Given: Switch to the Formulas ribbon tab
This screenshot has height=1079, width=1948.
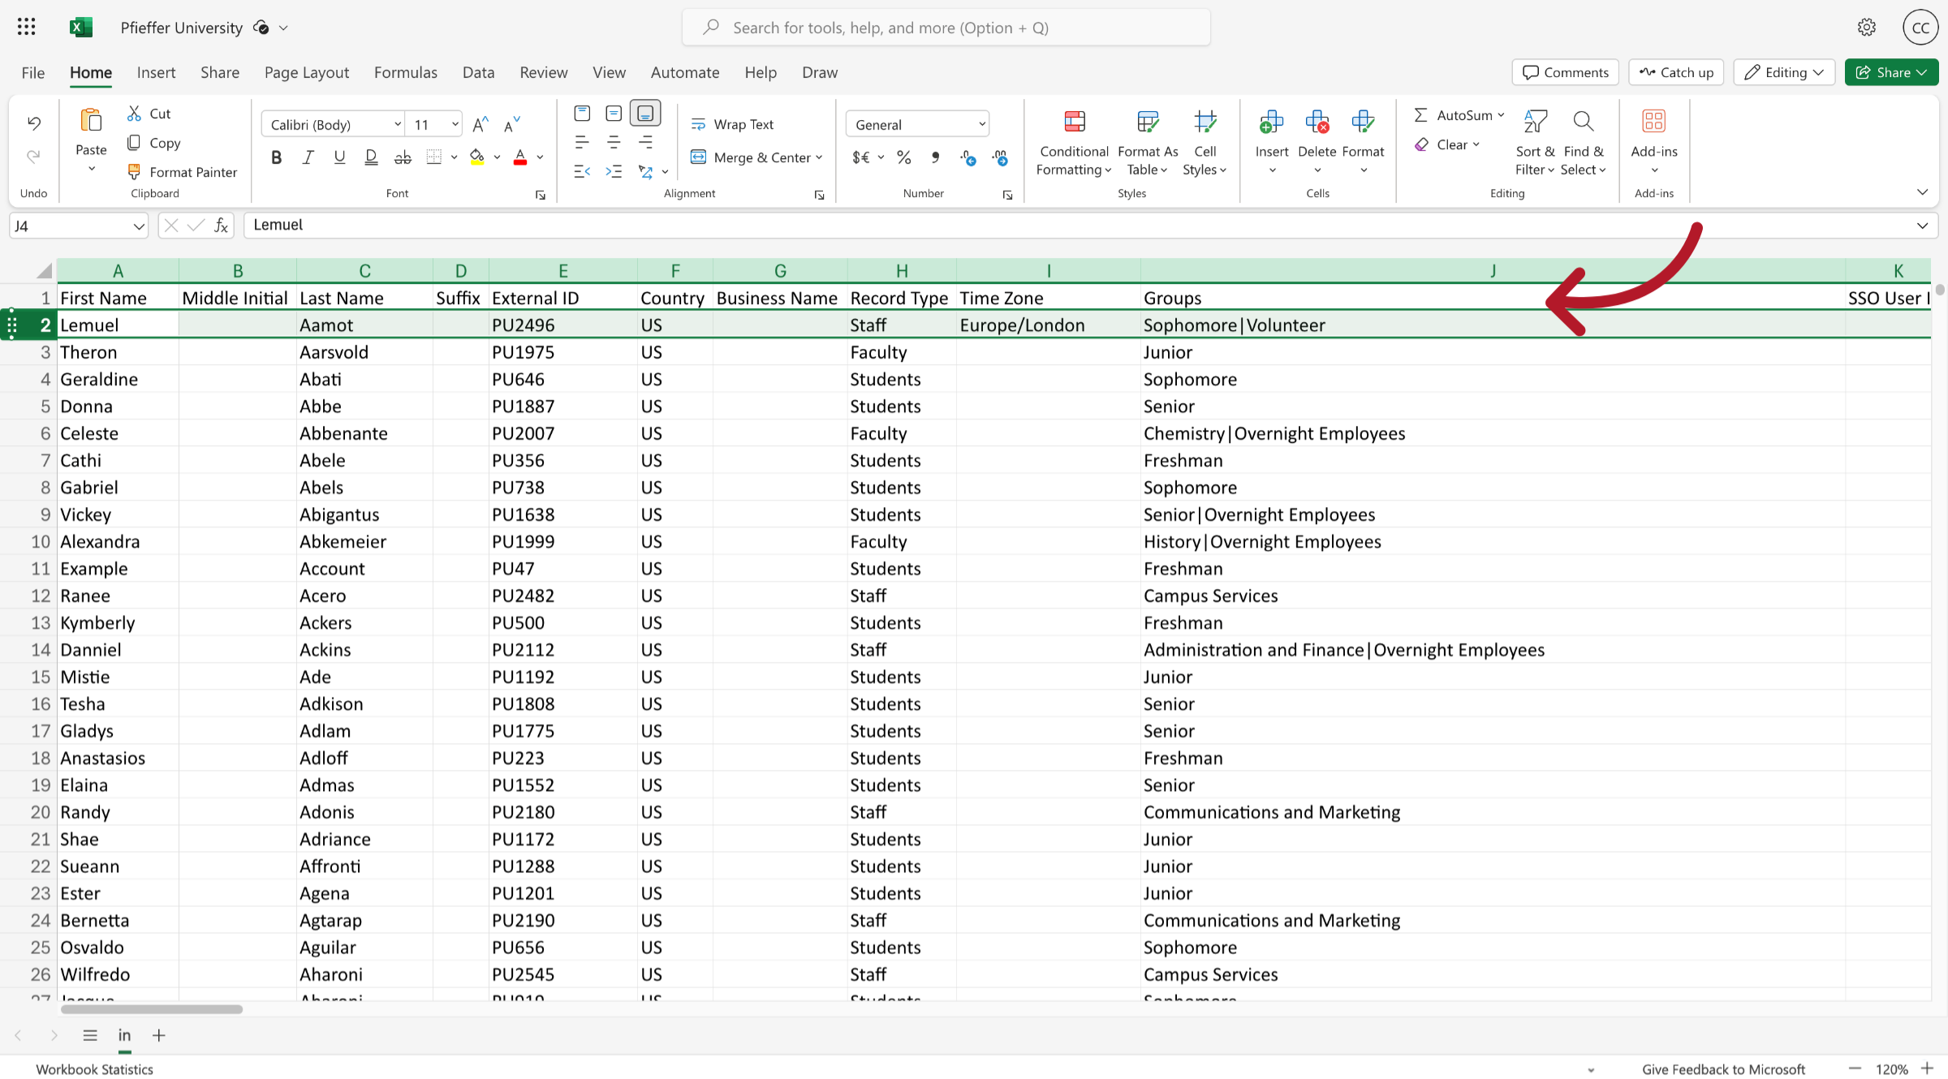Looking at the screenshot, I should click(x=405, y=72).
